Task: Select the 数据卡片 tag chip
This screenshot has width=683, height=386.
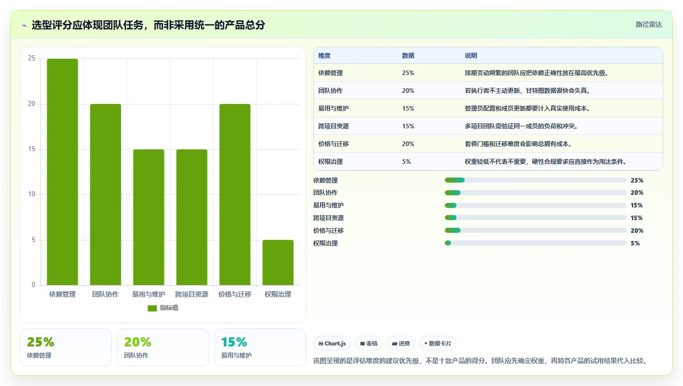Action: click(438, 343)
